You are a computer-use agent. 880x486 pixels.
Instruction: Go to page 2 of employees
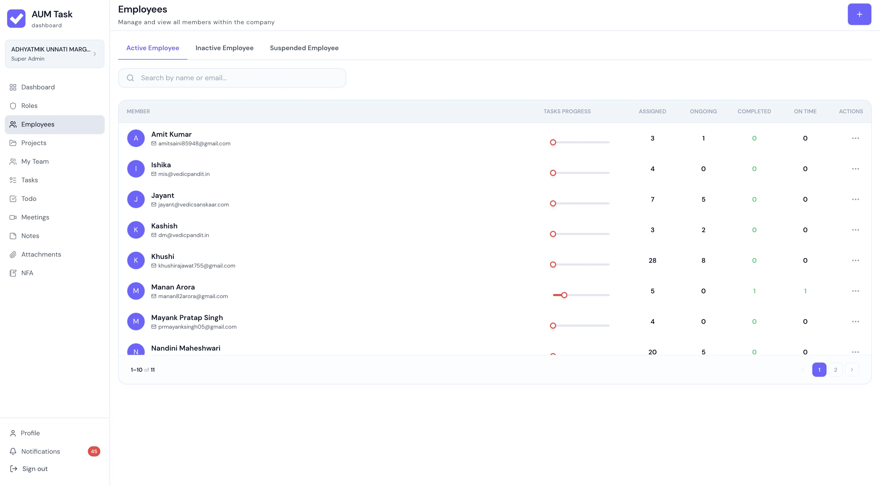click(x=836, y=370)
